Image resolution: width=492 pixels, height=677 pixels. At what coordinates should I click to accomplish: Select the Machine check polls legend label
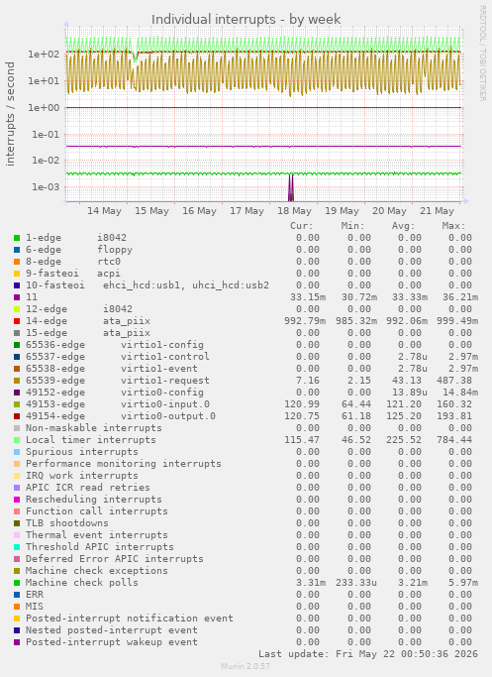[82, 583]
